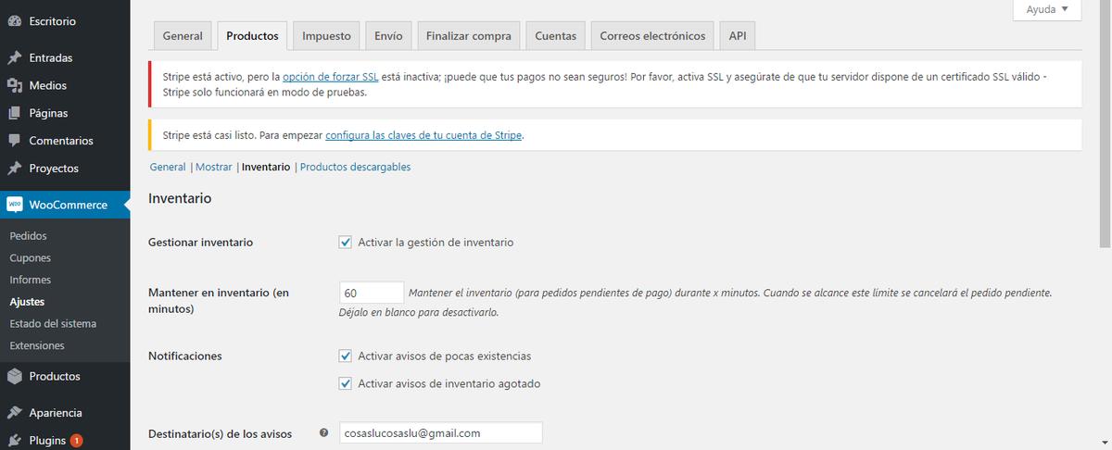Click the Escritorio dashboard icon
The width and height of the screenshot is (1112, 450).
pos(14,20)
